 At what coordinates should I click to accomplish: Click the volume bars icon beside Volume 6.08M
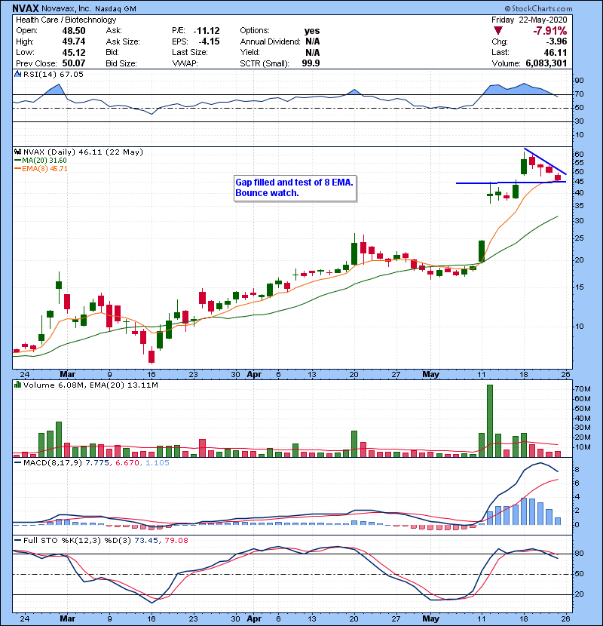point(17,385)
